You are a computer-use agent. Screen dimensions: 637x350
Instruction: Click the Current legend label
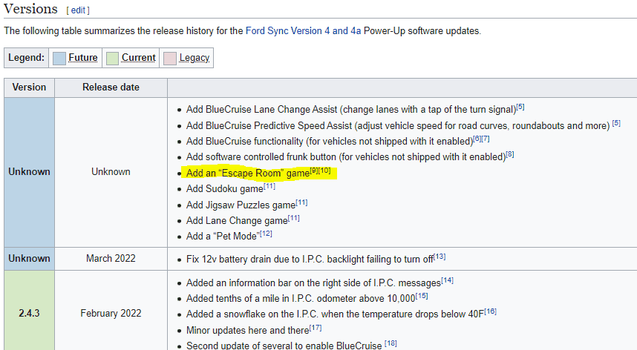click(138, 58)
